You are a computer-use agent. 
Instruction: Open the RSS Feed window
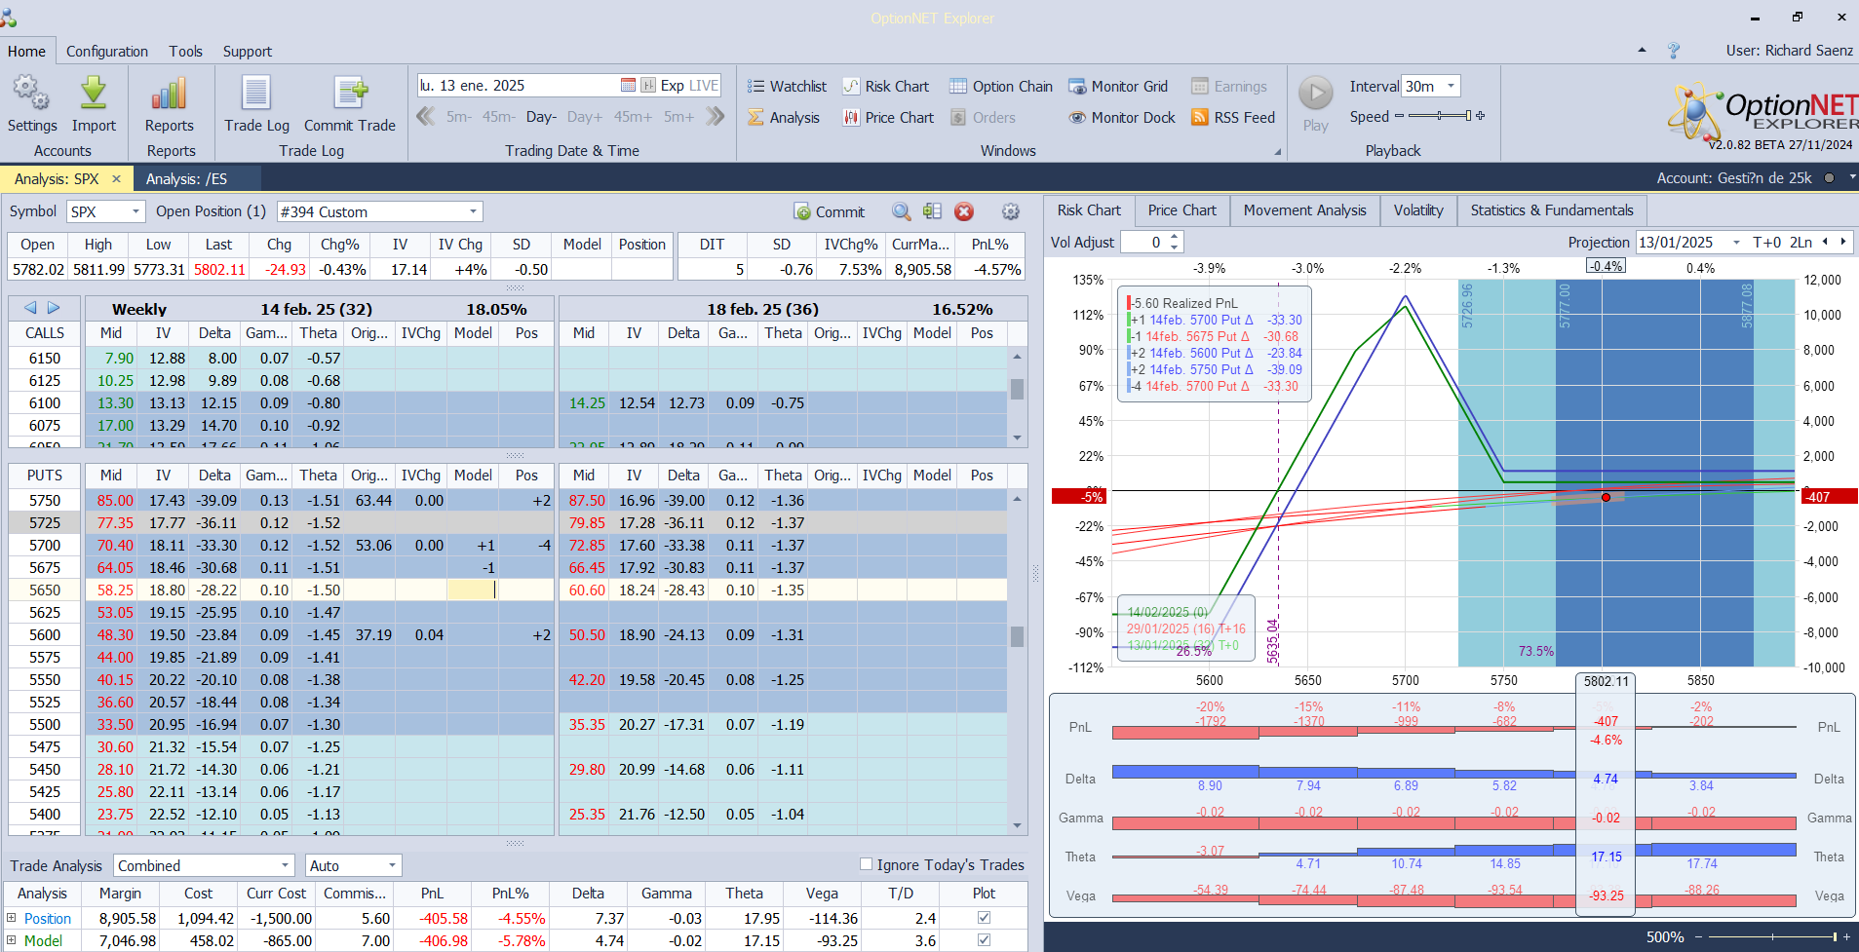pos(1233,118)
